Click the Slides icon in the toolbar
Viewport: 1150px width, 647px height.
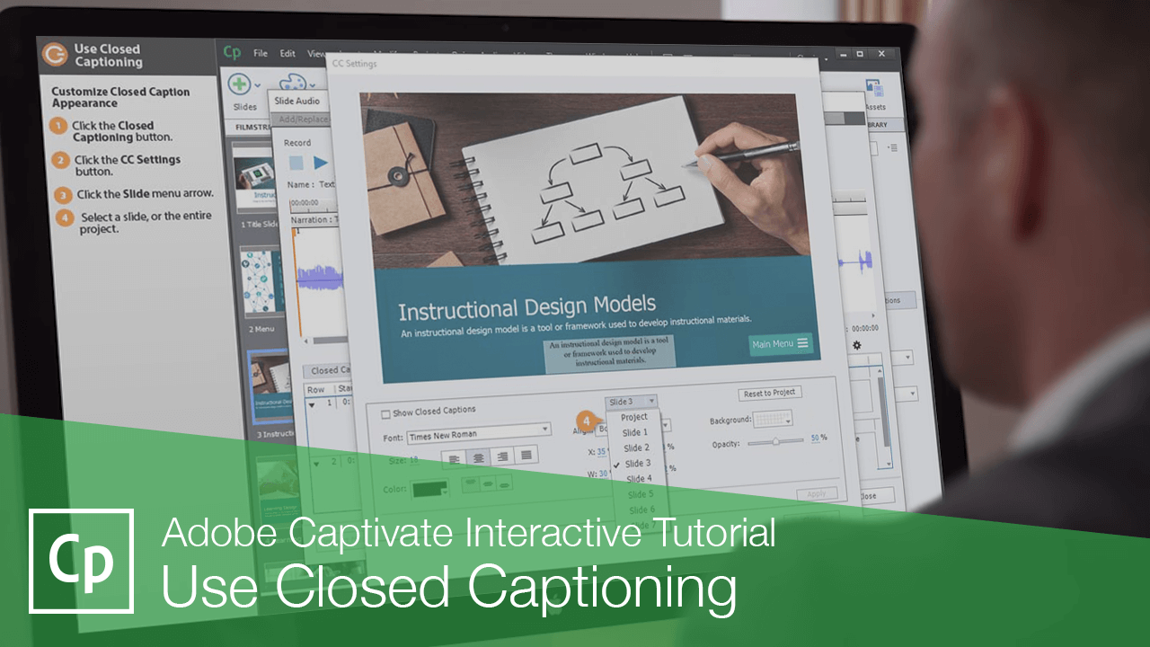(x=240, y=82)
